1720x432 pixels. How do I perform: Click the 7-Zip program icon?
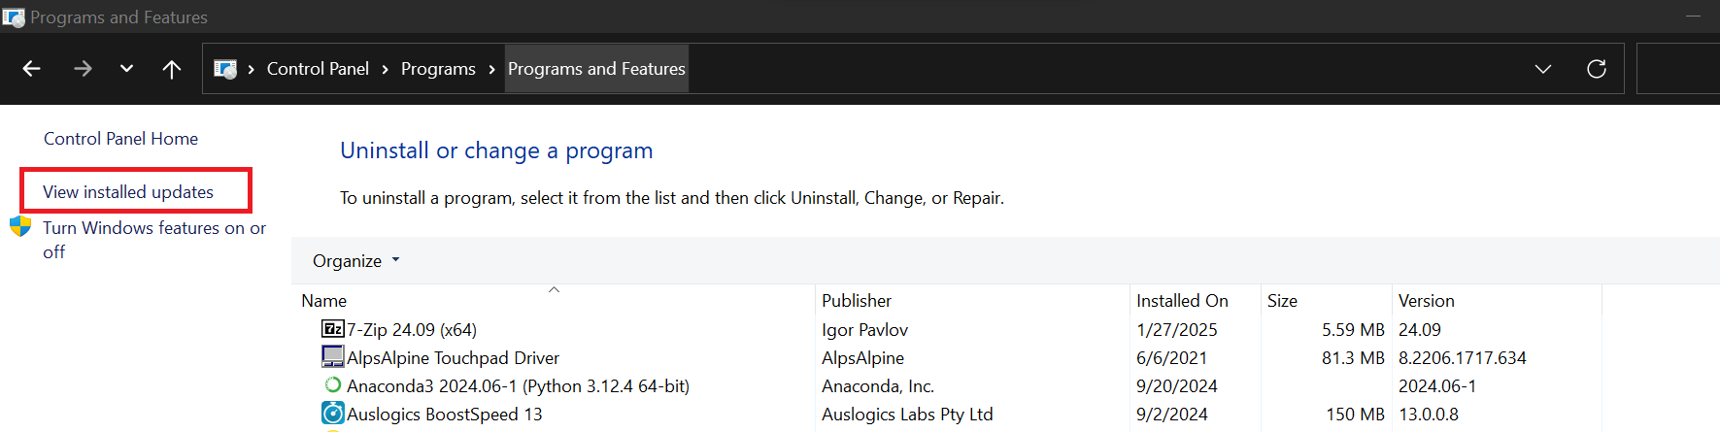[332, 329]
